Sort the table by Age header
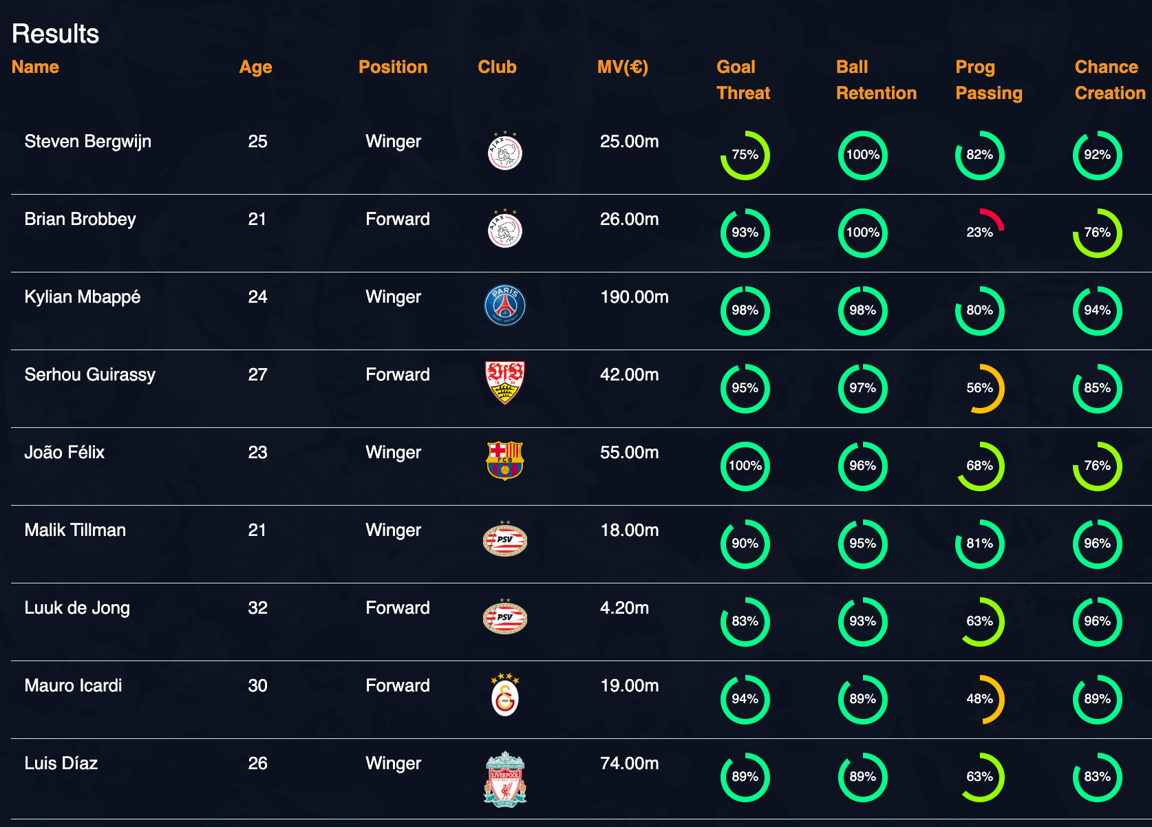The height and width of the screenshot is (827, 1152). click(255, 67)
